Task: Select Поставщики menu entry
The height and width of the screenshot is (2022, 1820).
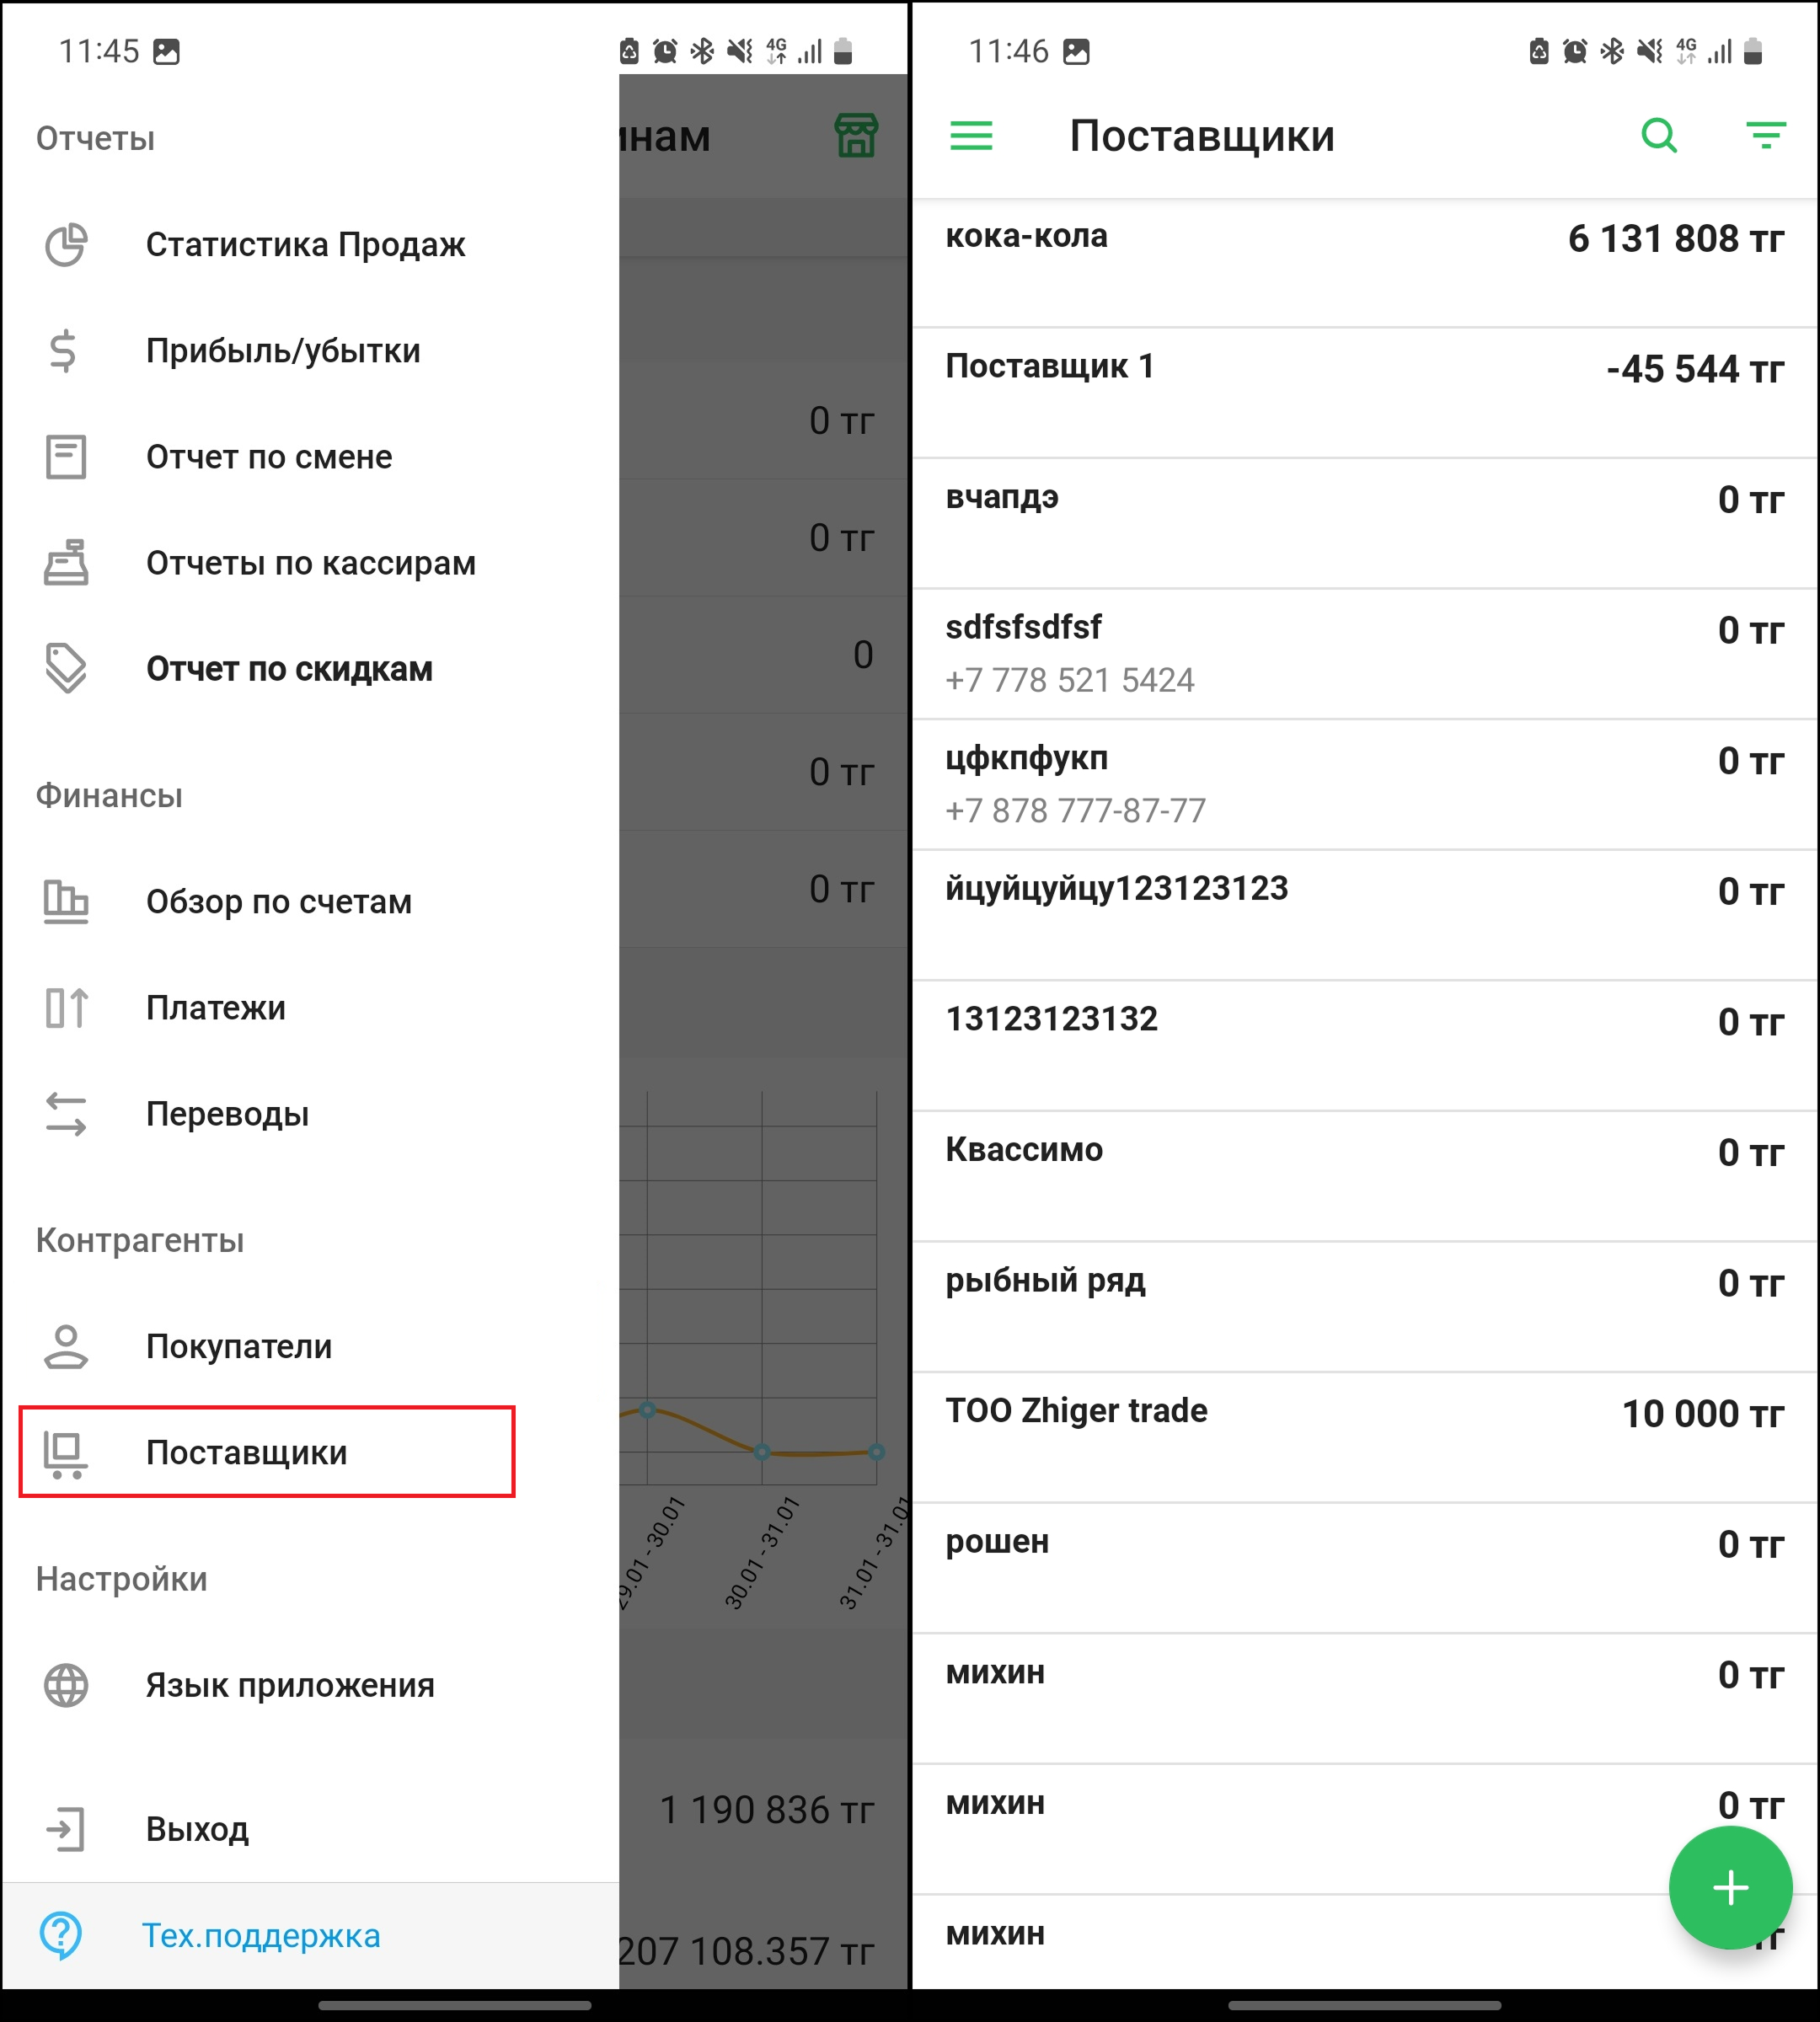Action: tap(246, 1452)
